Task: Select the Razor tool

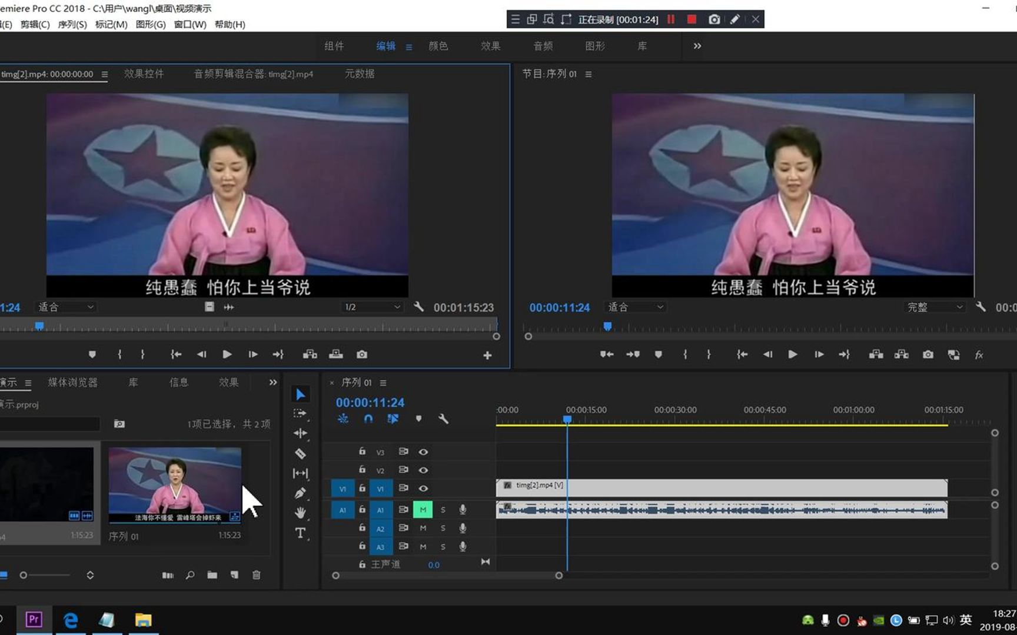Action: (300, 453)
